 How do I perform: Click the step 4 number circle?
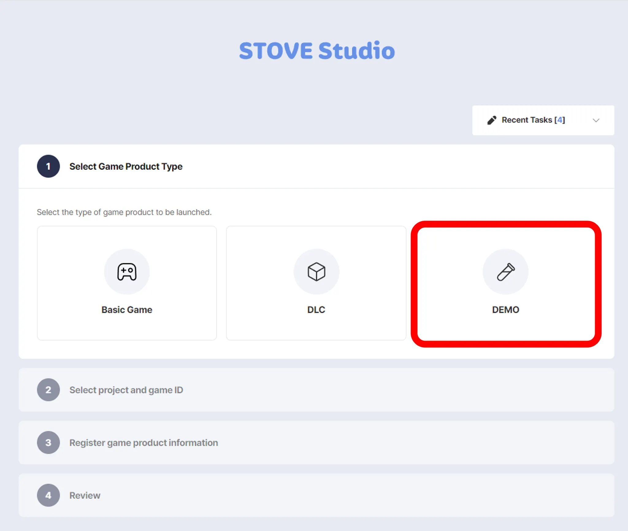[x=48, y=495]
